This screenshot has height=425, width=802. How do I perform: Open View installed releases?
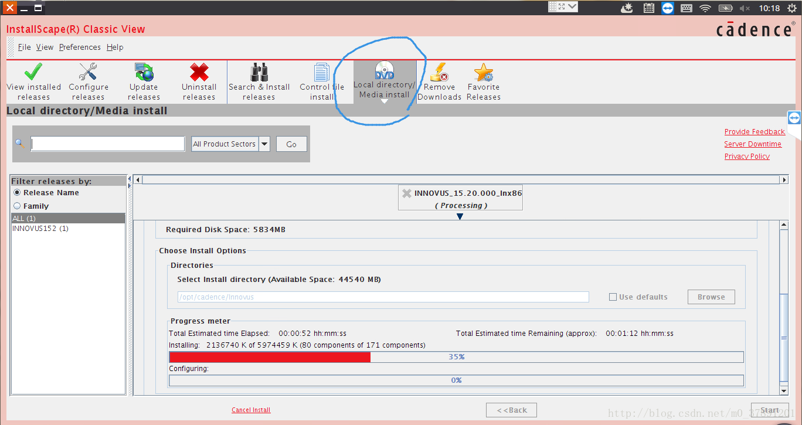(x=33, y=82)
